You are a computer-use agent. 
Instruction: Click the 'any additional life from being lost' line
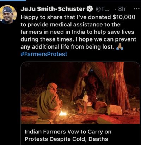(x=67, y=47)
